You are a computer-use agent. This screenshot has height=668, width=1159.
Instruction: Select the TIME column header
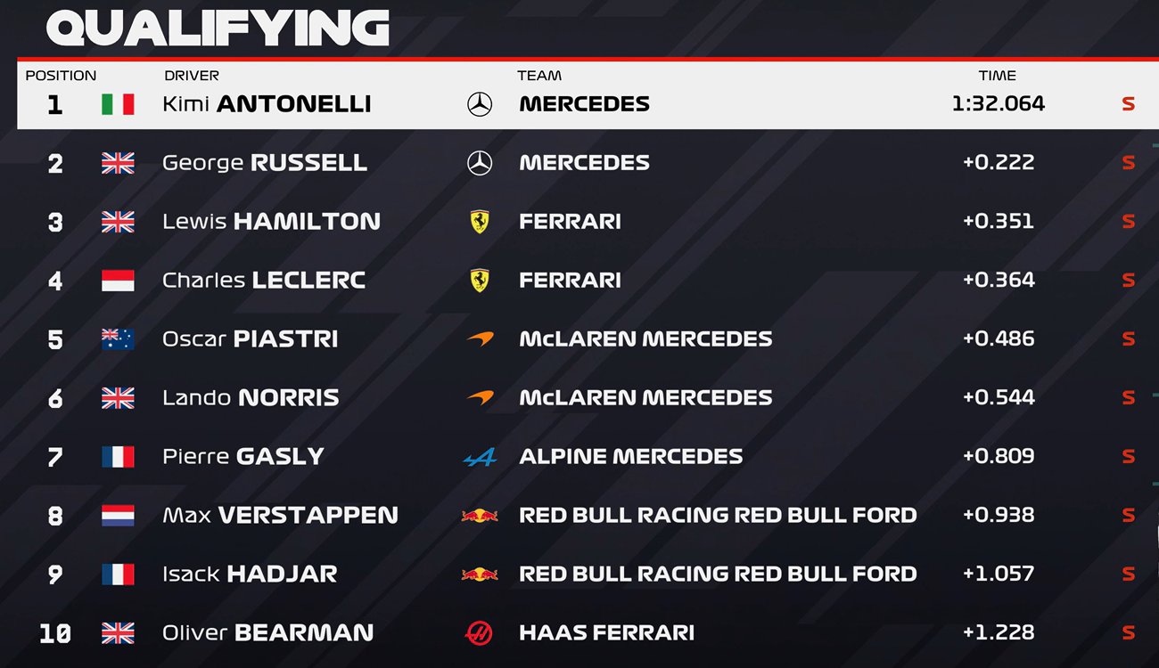coord(997,76)
